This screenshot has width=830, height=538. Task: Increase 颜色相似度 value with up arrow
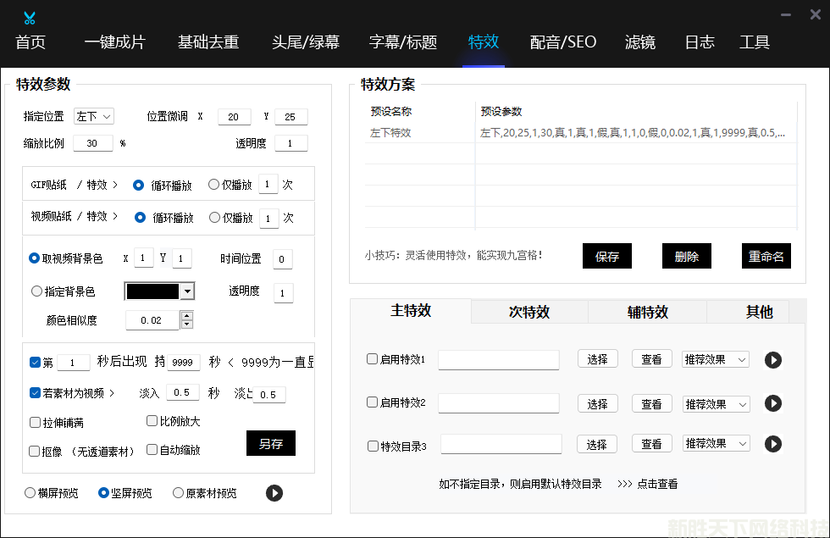click(x=187, y=316)
